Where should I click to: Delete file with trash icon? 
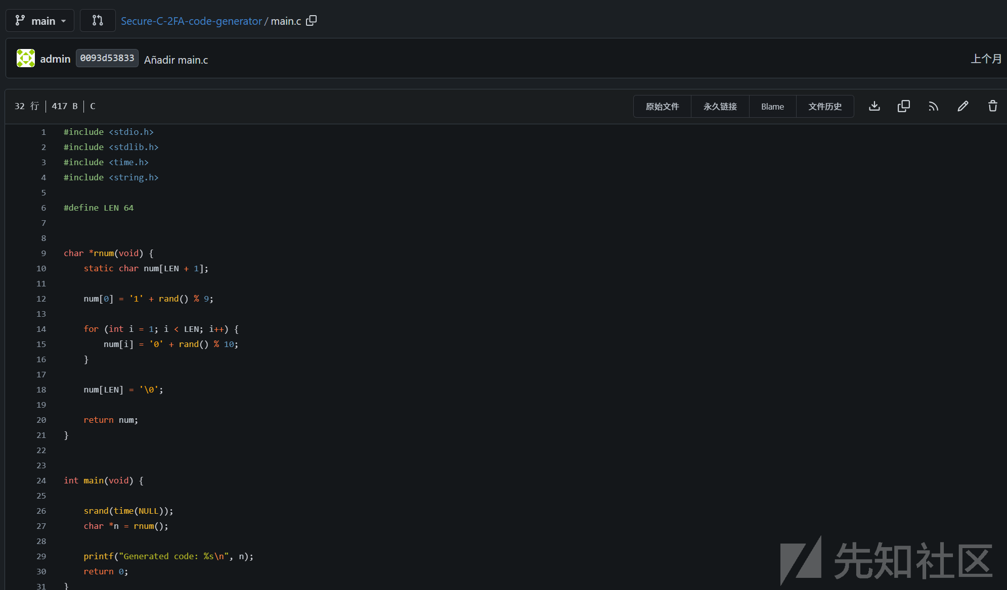[x=993, y=106]
